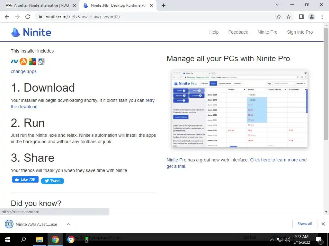The width and height of the screenshot is (329, 246).
Task: Click underlined Ninite Pro link below screenshot
Action: point(176,160)
